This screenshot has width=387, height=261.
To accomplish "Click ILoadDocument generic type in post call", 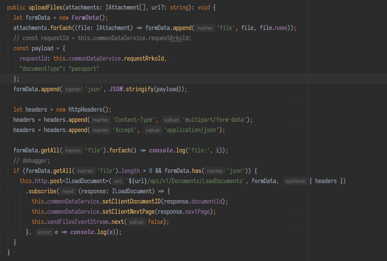I will (x=85, y=181).
